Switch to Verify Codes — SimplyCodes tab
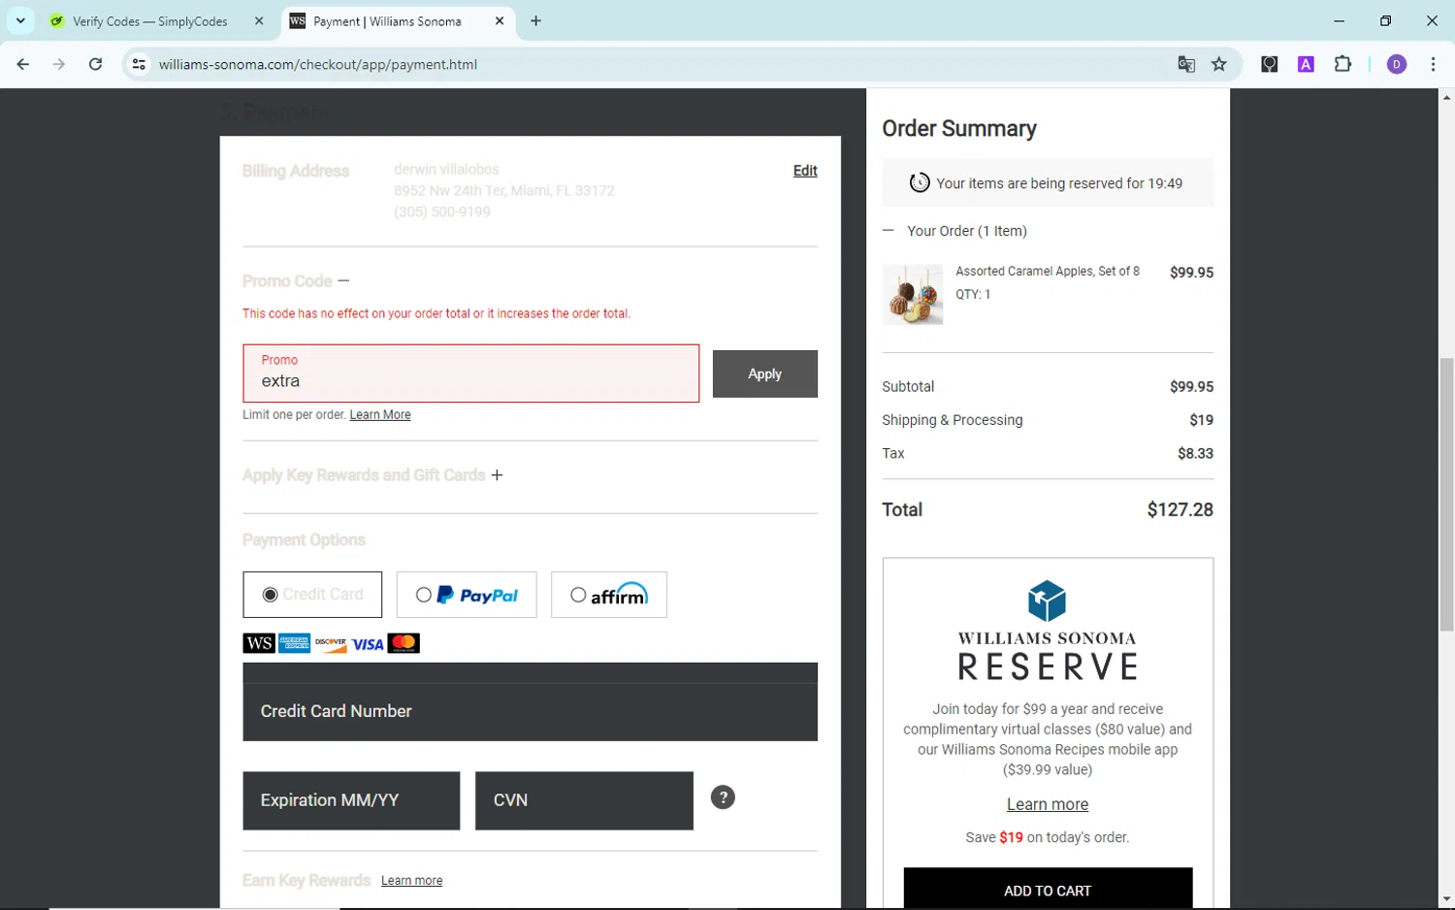1455x910 pixels. (149, 20)
